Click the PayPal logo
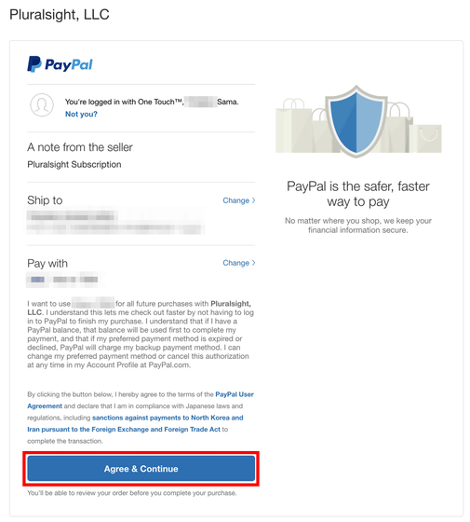Image resolution: width=470 pixels, height=522 pixels. tap(60, 64)
